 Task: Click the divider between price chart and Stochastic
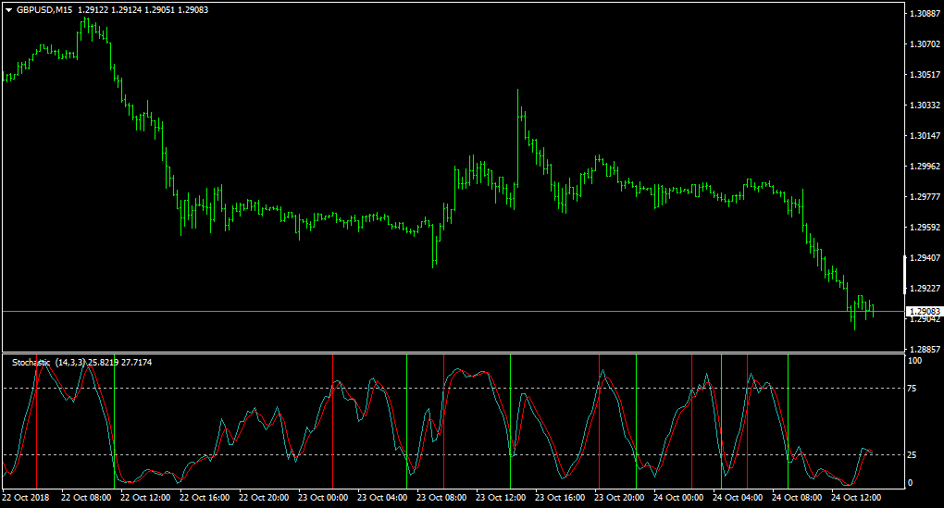click(453, 353)
